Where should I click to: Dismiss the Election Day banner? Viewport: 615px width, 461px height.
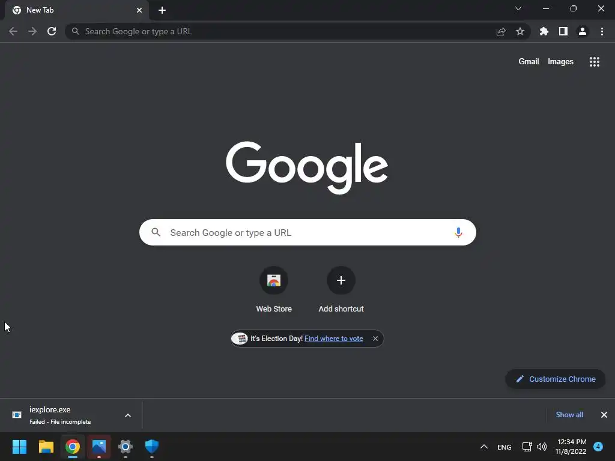pos(375,339)
